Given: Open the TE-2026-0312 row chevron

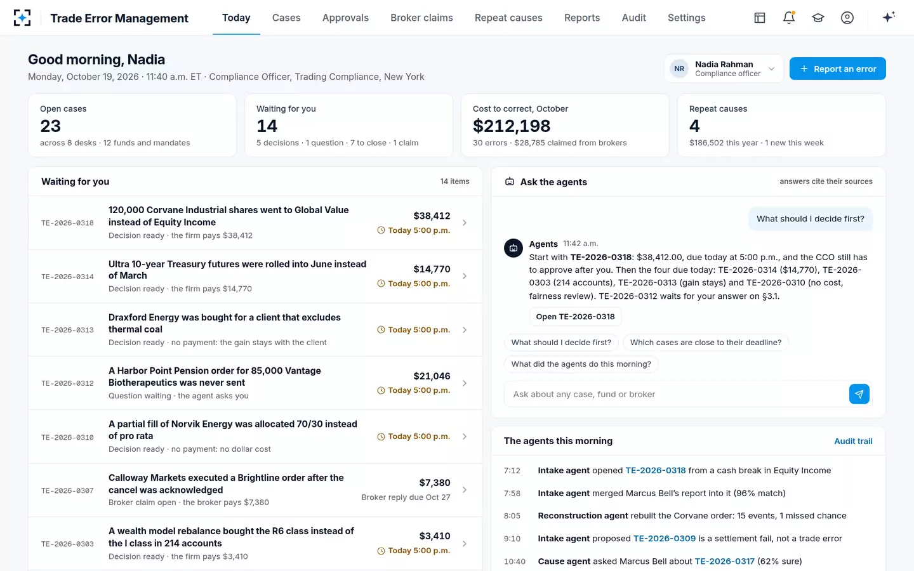Looking at the screenshot, I should [x=465, y=383].
